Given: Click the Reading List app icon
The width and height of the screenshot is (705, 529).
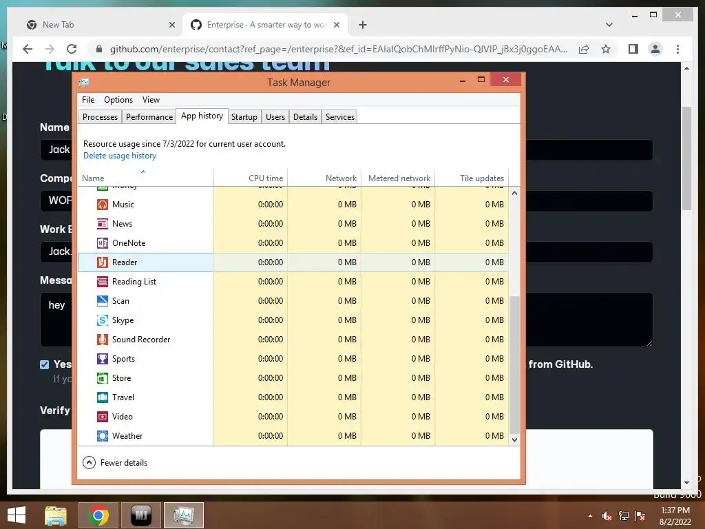Looking at the screenshot, I should pyautogui.click(x=103, y=282).
